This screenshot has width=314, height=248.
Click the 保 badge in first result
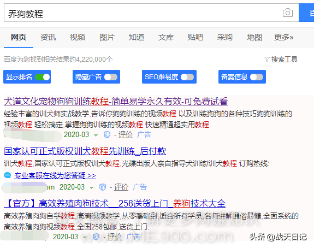tap(107, 134)
